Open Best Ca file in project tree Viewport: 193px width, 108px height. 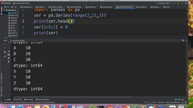click(x=13, y=15)
